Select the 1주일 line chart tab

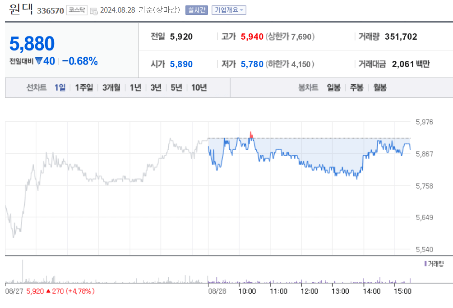pos(84,87)
